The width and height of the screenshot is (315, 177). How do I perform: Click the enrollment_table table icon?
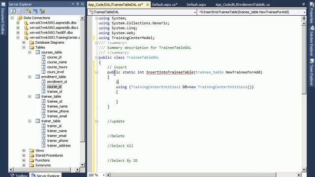pos(37,77)
